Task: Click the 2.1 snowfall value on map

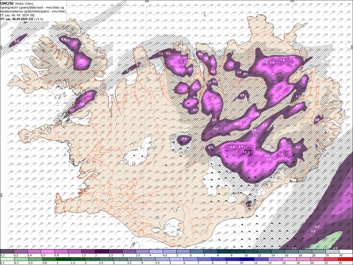Action: tap(250, 152)
